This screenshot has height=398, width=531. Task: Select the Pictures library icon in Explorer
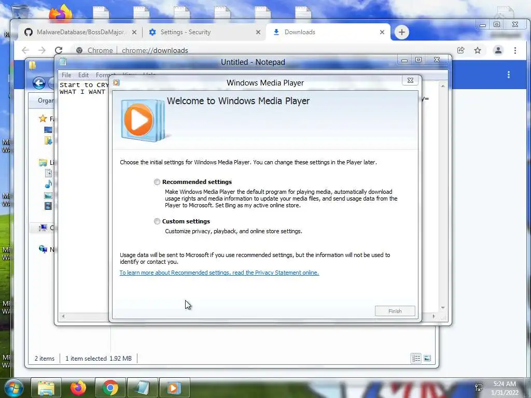coord(48,195)
